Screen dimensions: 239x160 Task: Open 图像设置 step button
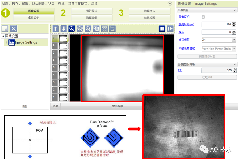pos(34,11)
